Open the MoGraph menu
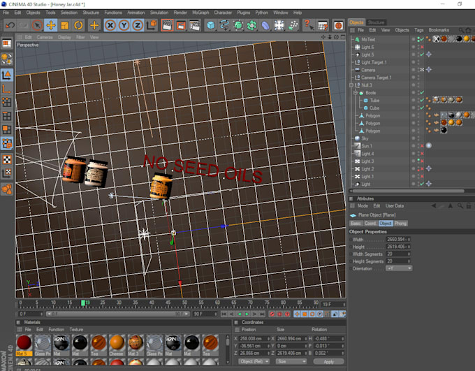Image resolution: width=475 pixels, height=371 pixels. tap(200, 13)
